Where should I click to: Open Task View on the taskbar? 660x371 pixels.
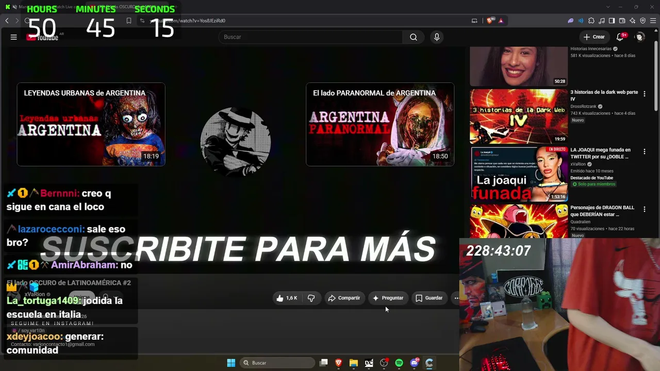coord(324,363)
